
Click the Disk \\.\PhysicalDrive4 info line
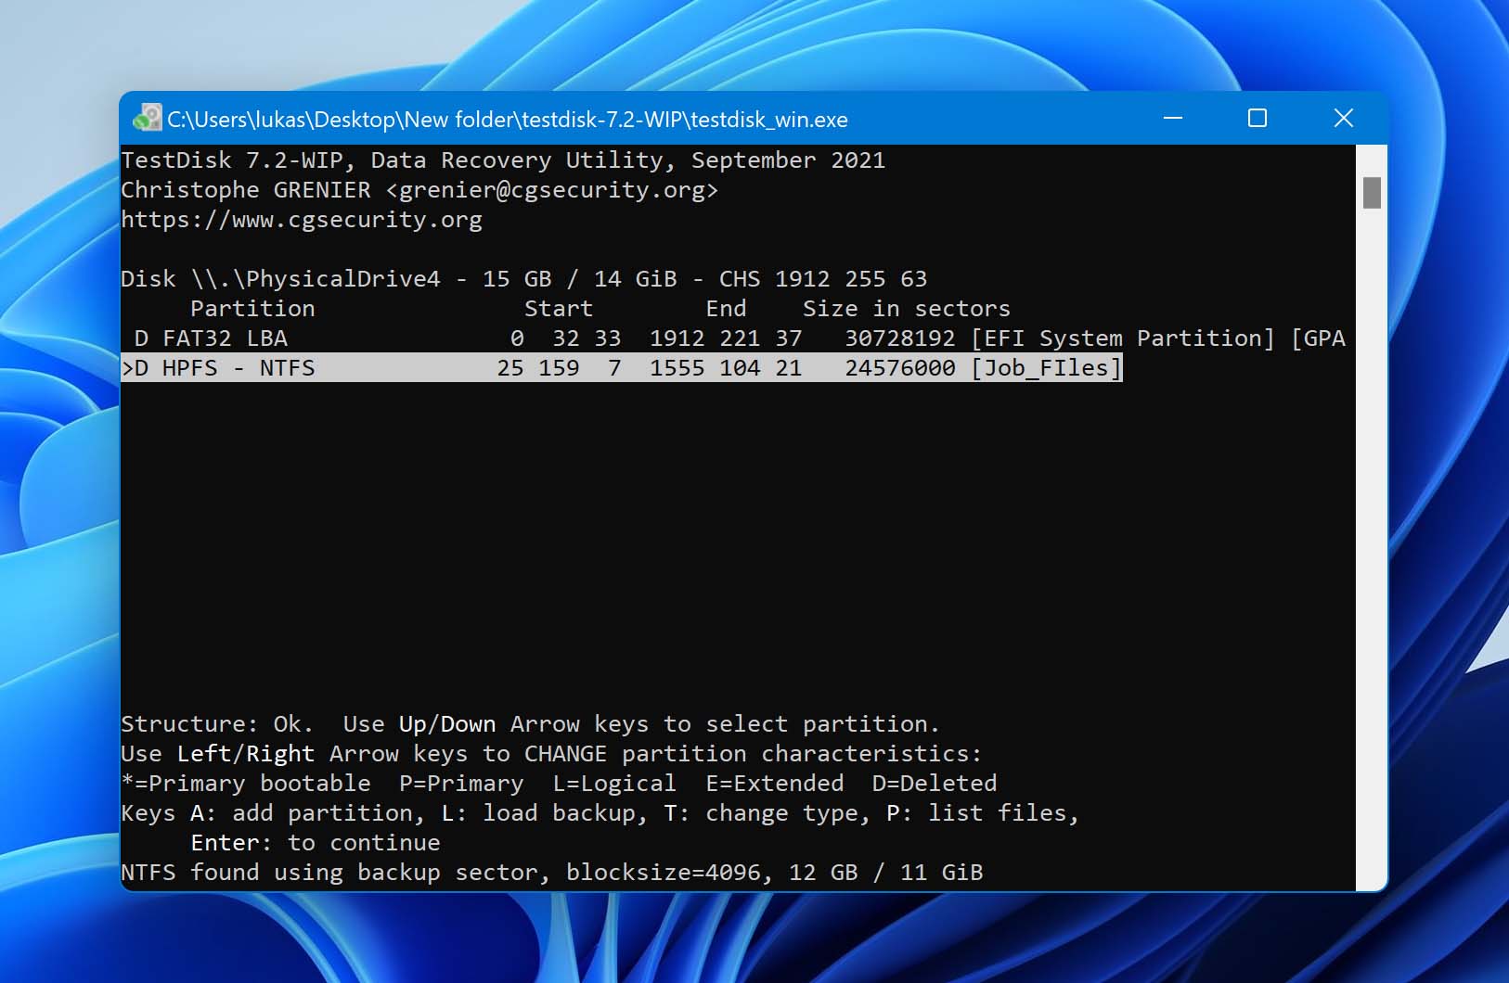[523, 279]
